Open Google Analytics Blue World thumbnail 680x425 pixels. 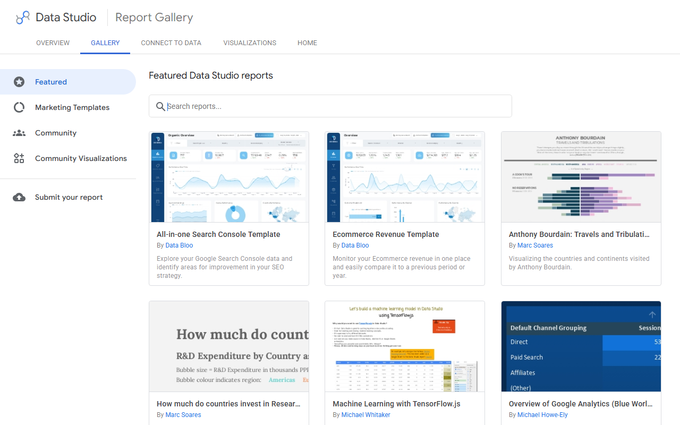click(x=581, y=346)
